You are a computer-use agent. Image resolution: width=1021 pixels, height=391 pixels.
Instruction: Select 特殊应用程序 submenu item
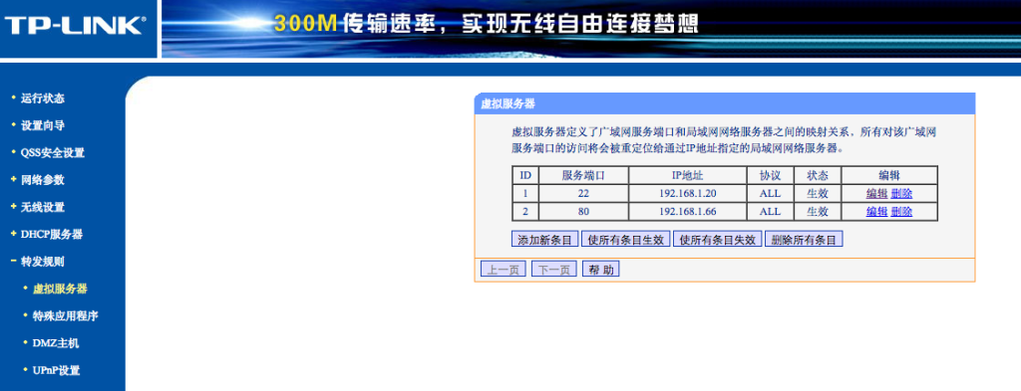65,316
